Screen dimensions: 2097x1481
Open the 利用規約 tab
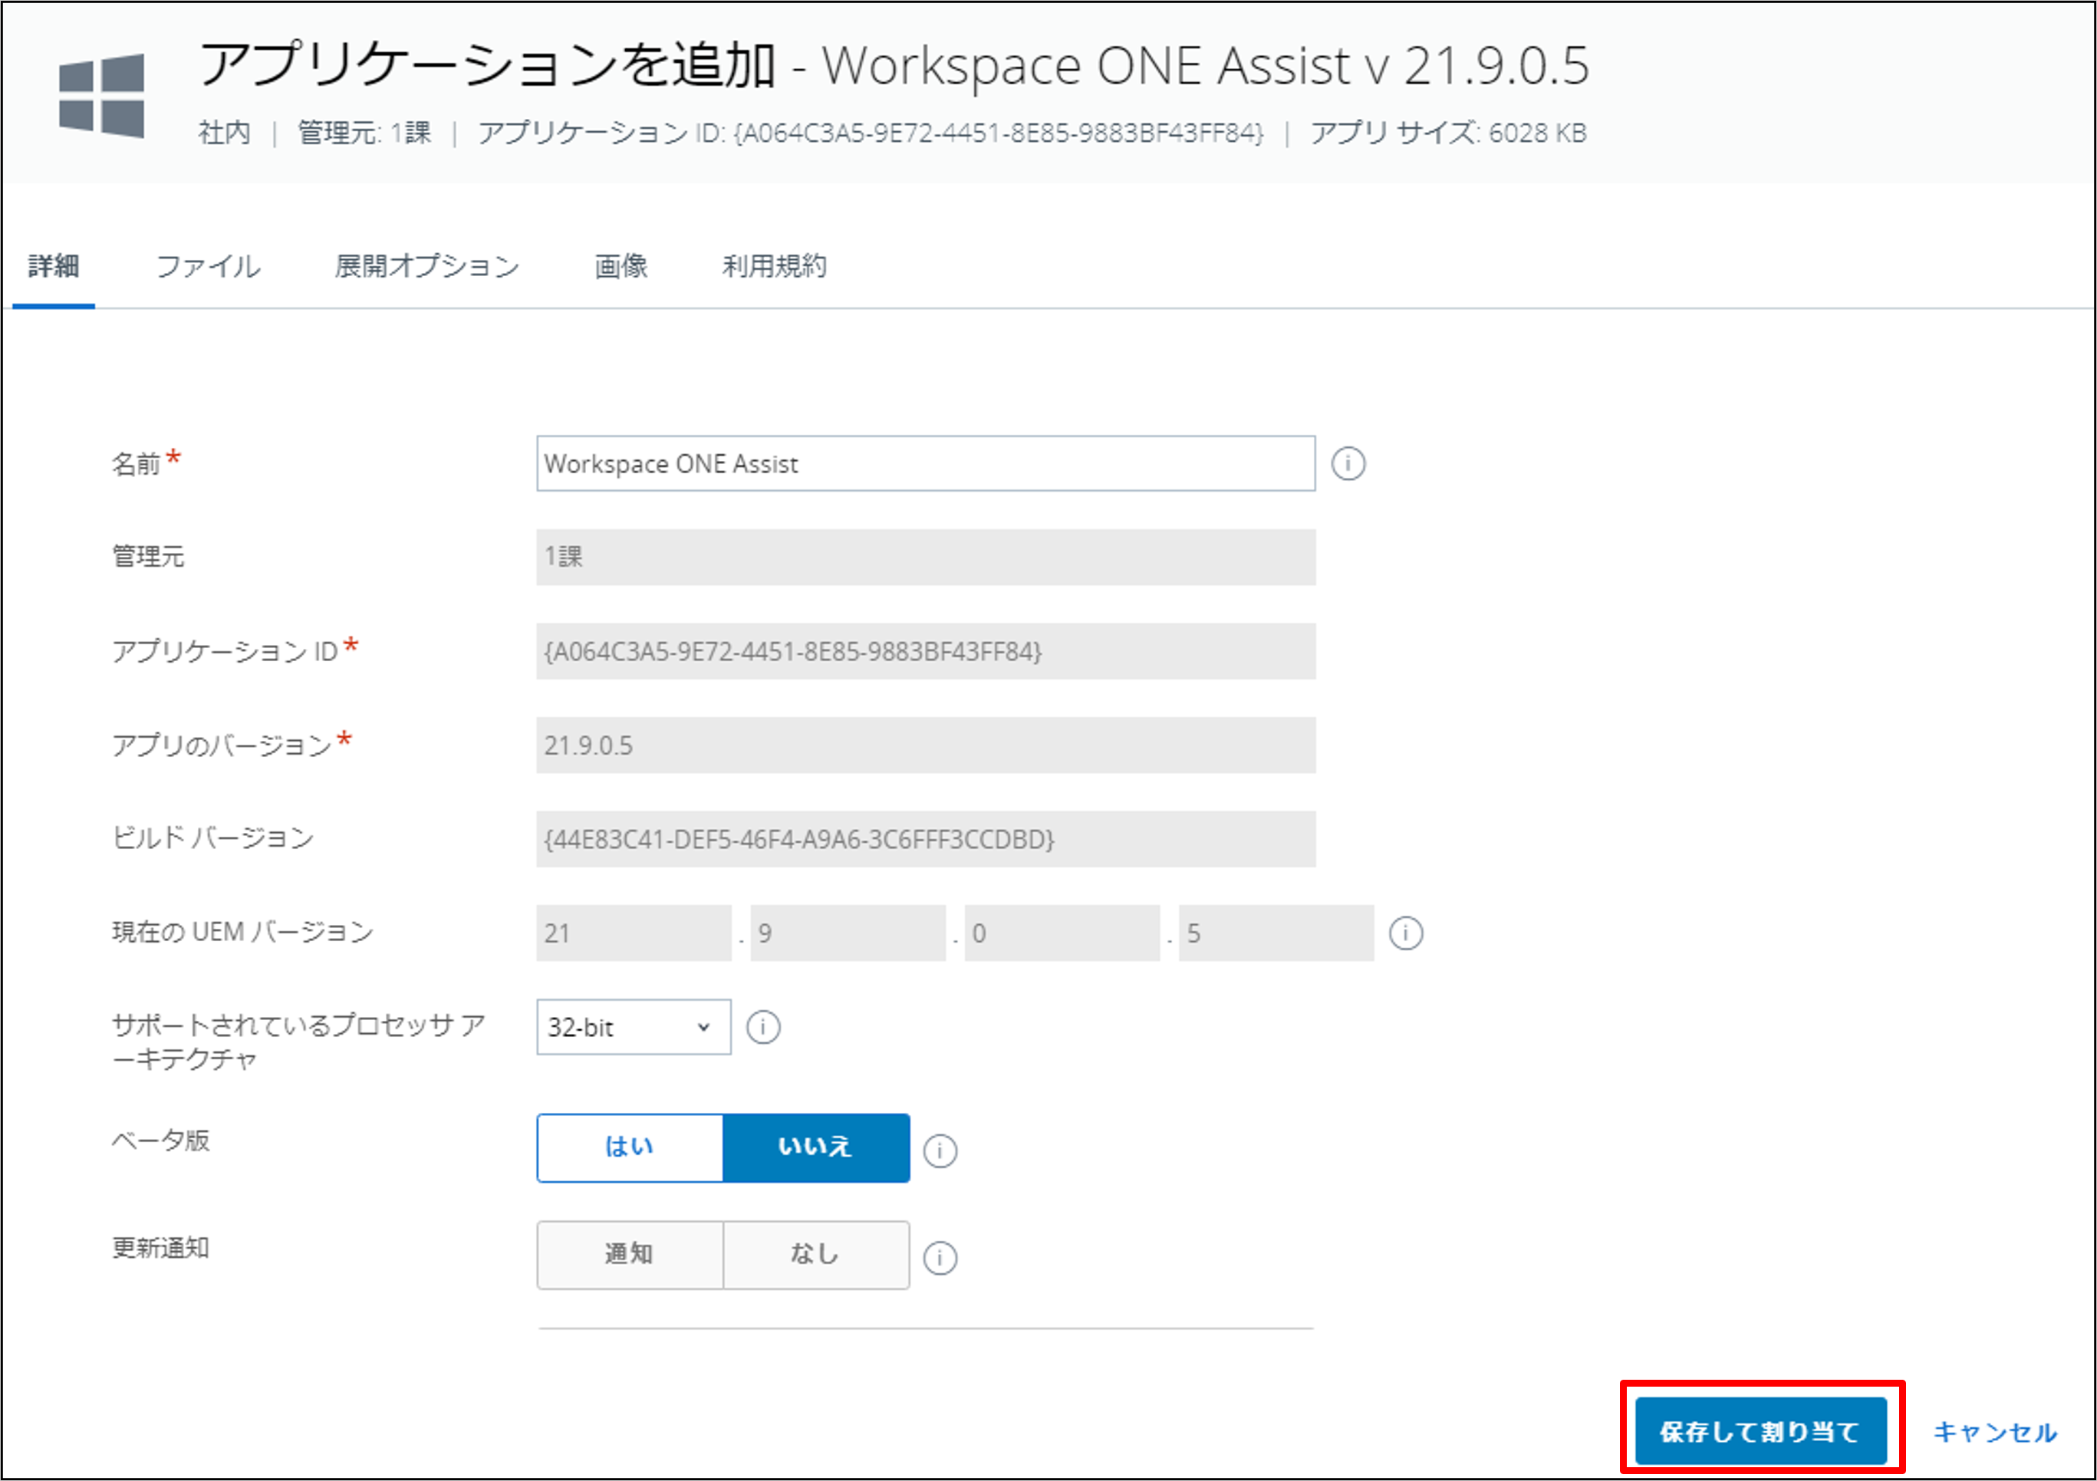pyautogui.click(x=775, y=267)
